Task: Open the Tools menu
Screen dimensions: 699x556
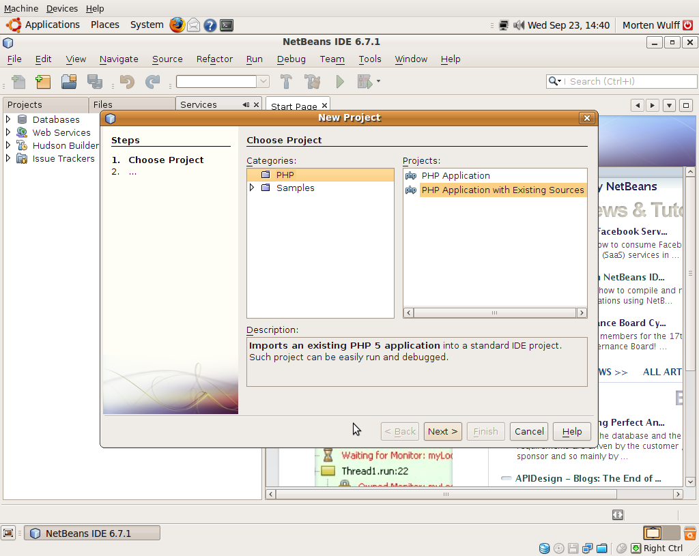Action: coord(369,59)
